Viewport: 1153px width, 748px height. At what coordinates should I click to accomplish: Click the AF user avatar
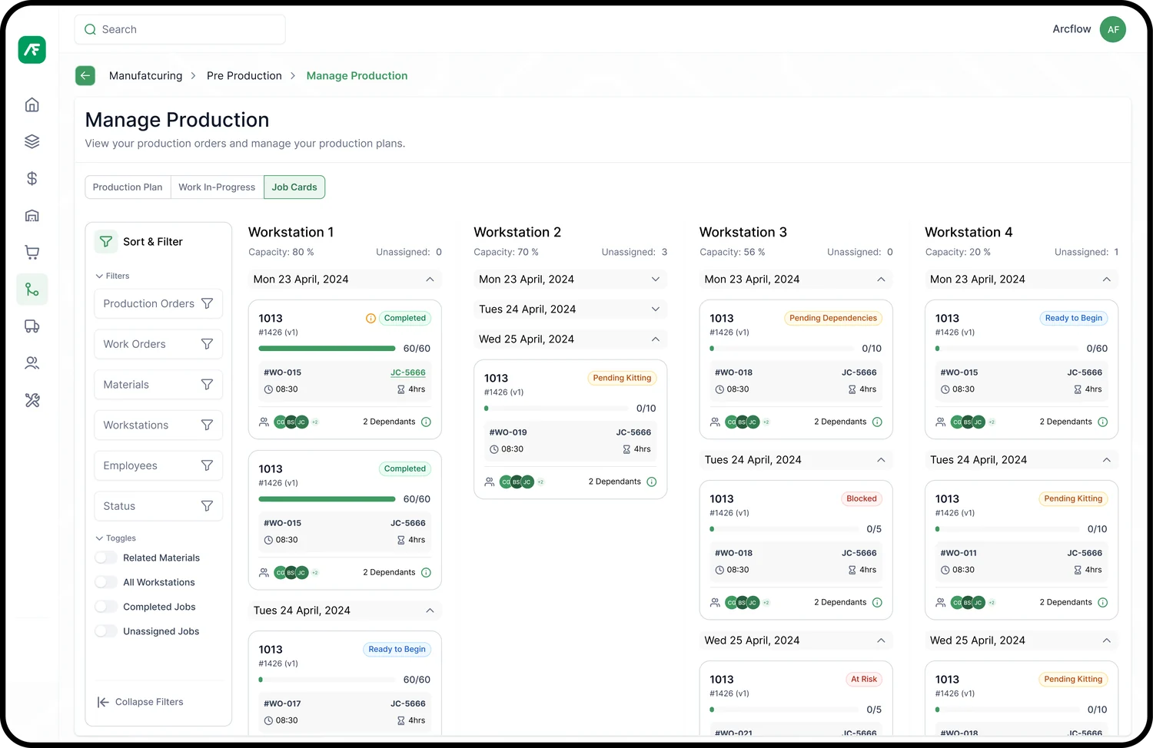1112,29
